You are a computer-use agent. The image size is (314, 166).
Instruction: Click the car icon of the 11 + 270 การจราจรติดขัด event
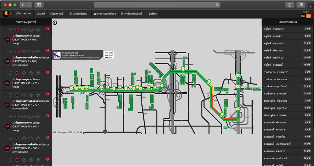click(7, 105)
